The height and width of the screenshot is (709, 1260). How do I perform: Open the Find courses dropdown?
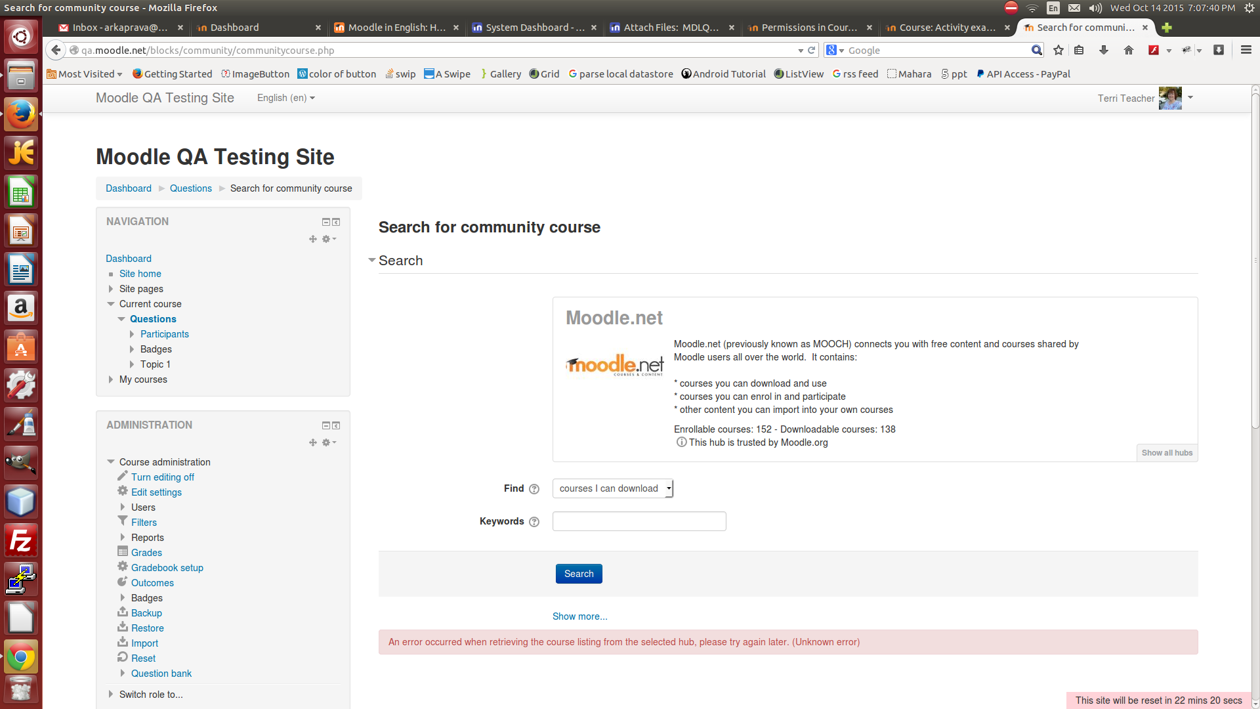(613, 488)
